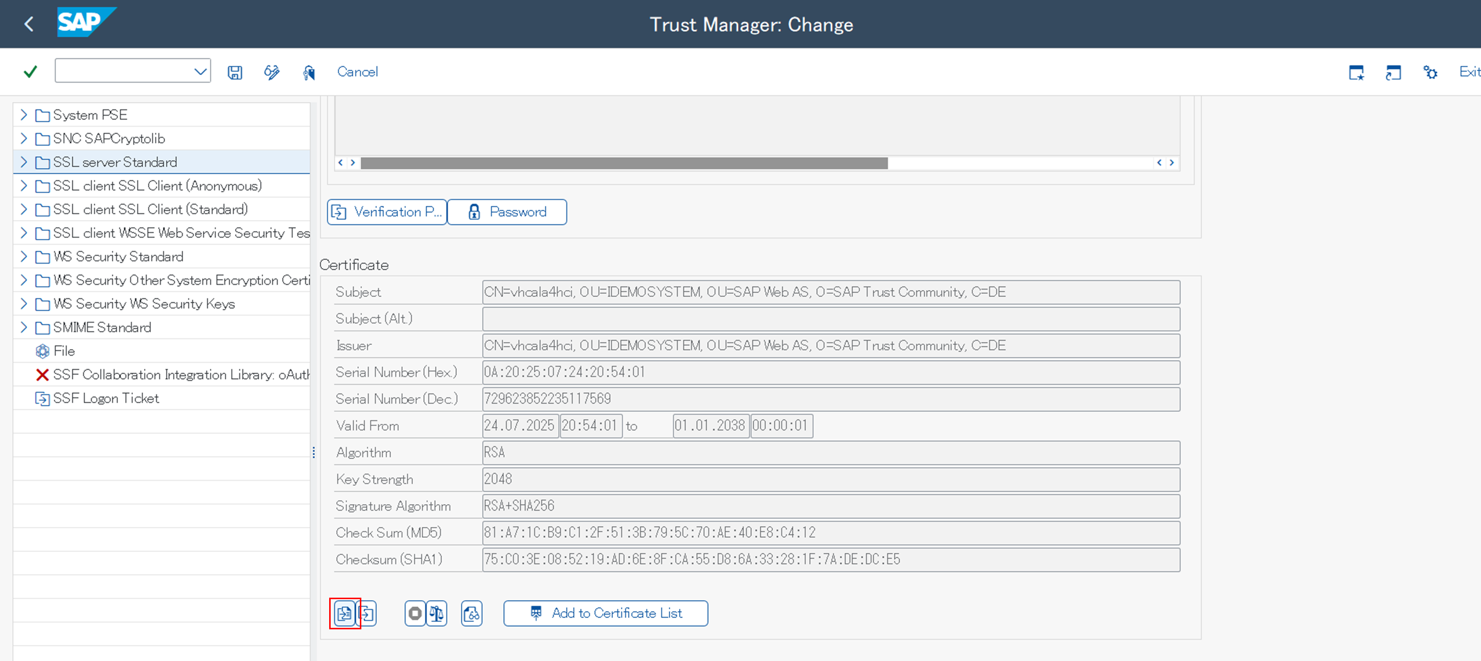Select SSF Collaboration Integration Library entry

click(x=181, y=374)
